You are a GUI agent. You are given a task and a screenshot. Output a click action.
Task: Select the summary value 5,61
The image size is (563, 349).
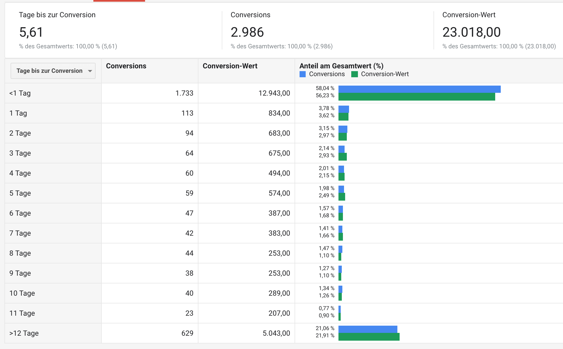pyautogui.click(x=31, y=32)
